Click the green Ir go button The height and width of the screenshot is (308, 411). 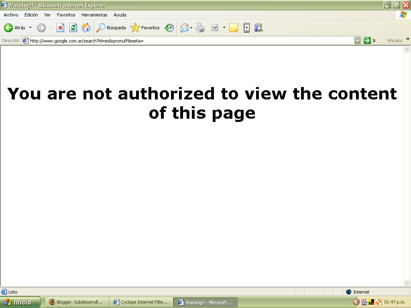(370, 41)
